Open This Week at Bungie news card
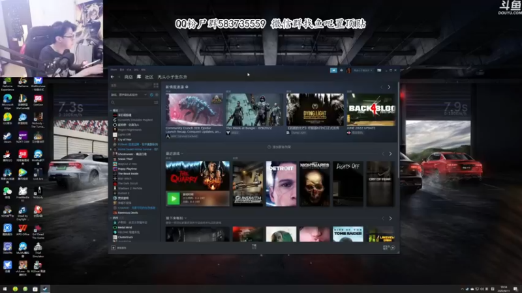The height and width of the screenshot is (293, 522). click(x=254, y=109)
